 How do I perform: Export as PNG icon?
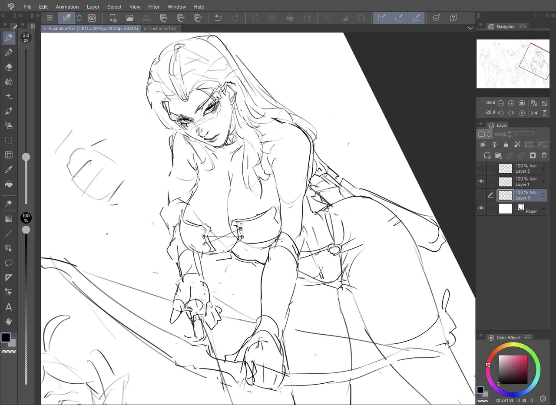(181, 18)
